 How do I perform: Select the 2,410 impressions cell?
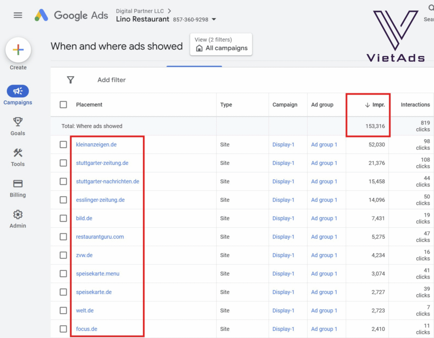tap(378, 329)
